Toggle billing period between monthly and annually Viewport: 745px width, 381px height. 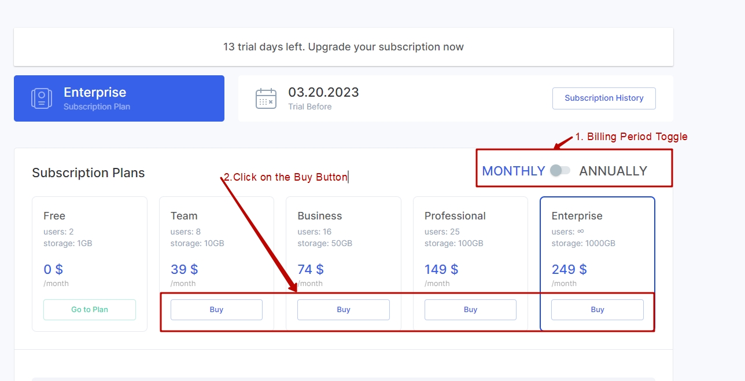click(560, 170)
